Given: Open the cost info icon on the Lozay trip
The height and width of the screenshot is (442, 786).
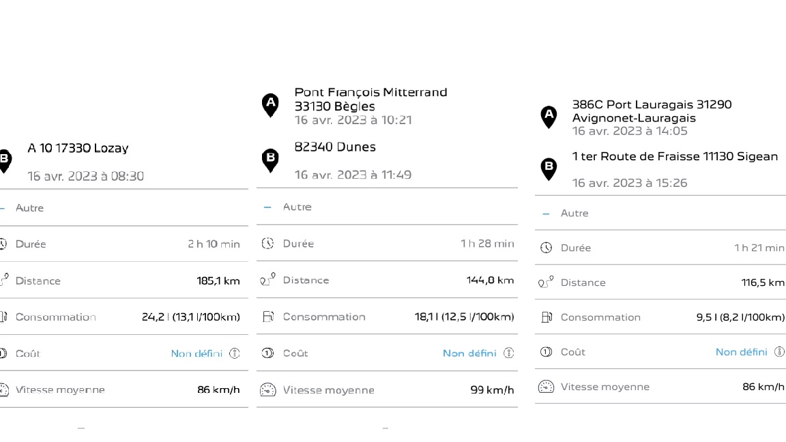Looking at the screenshot, I should tap(234, 353).
